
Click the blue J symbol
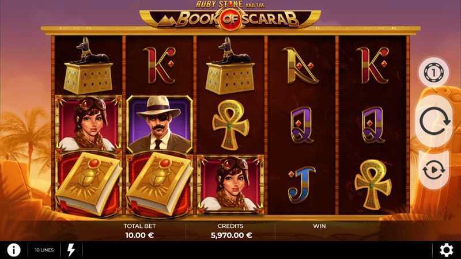pos(301,184)
